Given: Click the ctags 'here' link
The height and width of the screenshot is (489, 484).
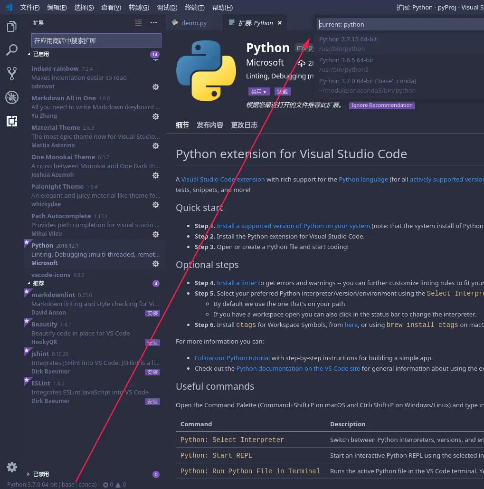Looking at the screenshot, I should tap(351, 325).
